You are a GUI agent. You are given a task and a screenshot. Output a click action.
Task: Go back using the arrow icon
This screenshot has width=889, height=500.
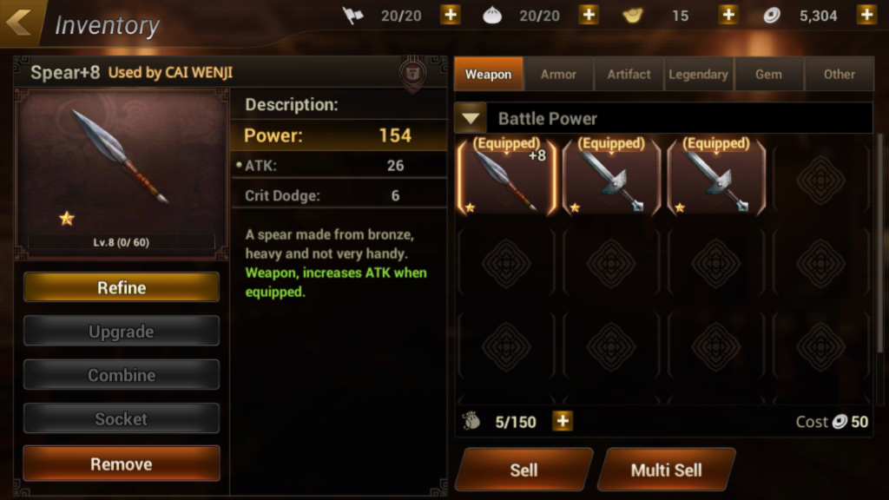coord(19,22)
